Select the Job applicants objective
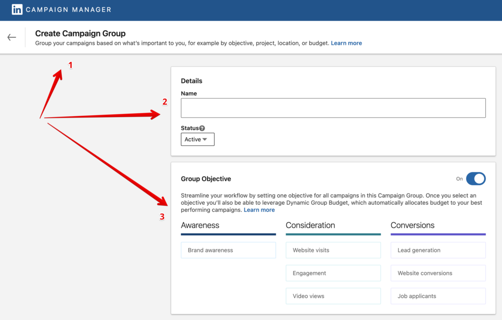This screenshot has width=502, height=320. point(438,296)
